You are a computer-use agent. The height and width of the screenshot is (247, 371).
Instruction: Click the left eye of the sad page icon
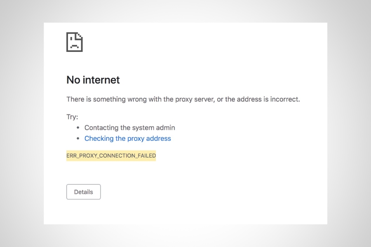tap(71, 39)
